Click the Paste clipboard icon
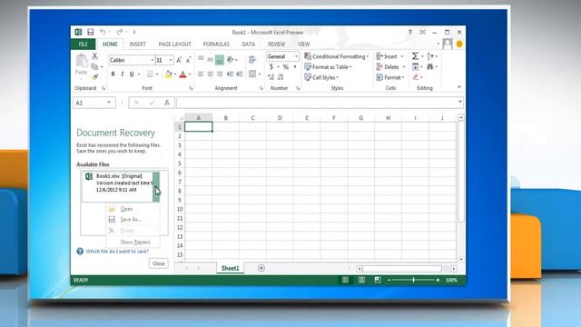Viewport: 581px width, 327px height. (x=82, y=61)
